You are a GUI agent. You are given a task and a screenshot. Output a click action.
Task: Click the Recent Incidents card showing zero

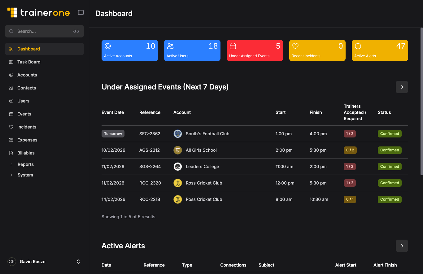[317, 50]
